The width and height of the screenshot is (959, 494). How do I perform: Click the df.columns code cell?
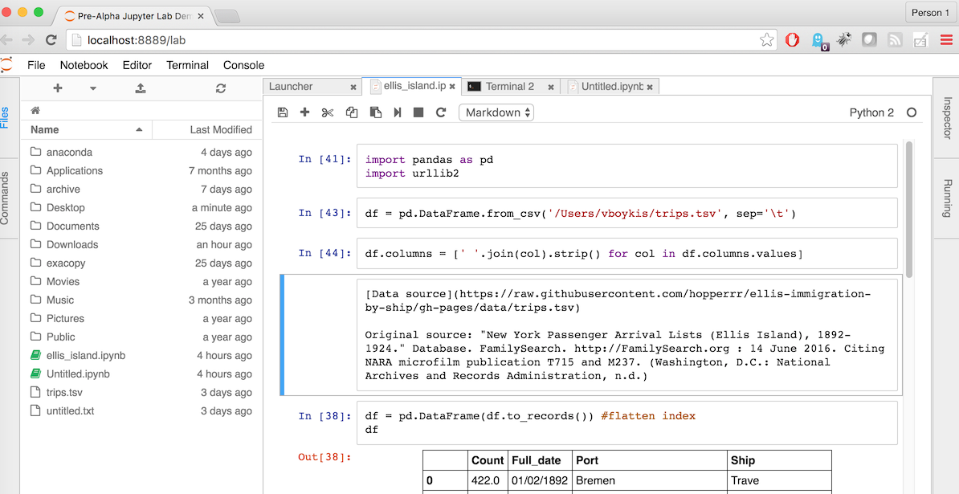tap(627, 254)
